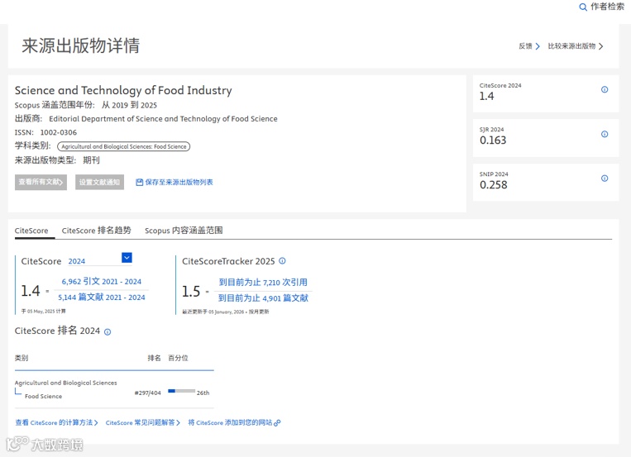Click Food Science subject category tag
The height and width of the screenshot is (457, 631).
tap(123, 146)
